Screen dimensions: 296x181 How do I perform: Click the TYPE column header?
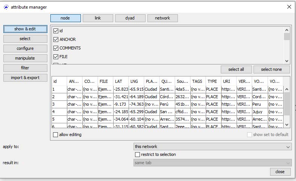213,81
